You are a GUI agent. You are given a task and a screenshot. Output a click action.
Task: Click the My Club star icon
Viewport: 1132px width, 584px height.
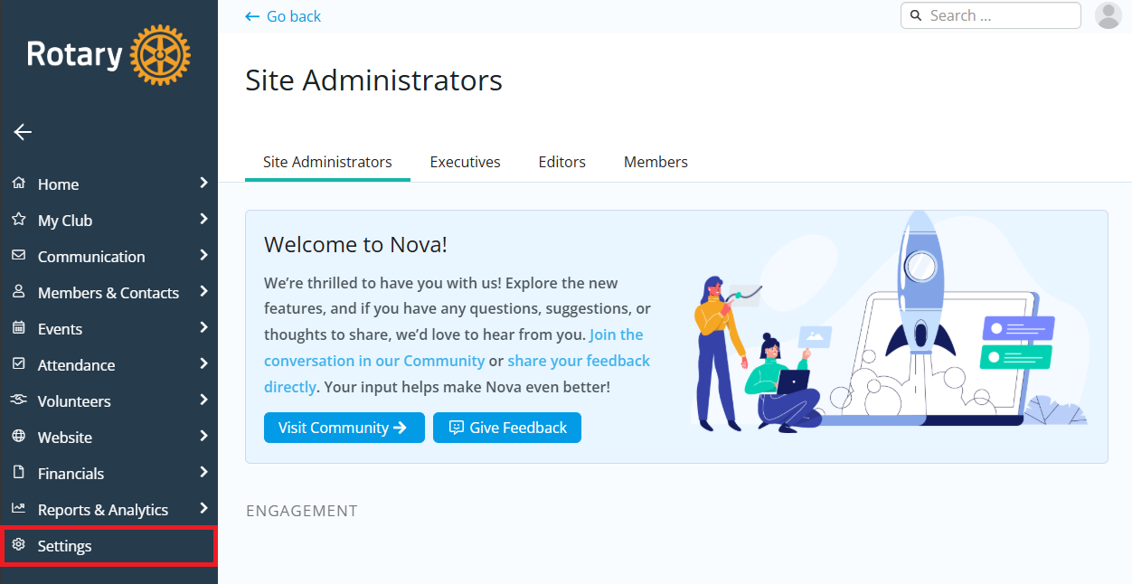coord(18,220)
